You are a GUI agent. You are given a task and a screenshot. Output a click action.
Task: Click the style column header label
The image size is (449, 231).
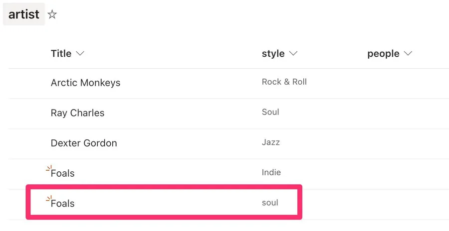coord(273,54)
